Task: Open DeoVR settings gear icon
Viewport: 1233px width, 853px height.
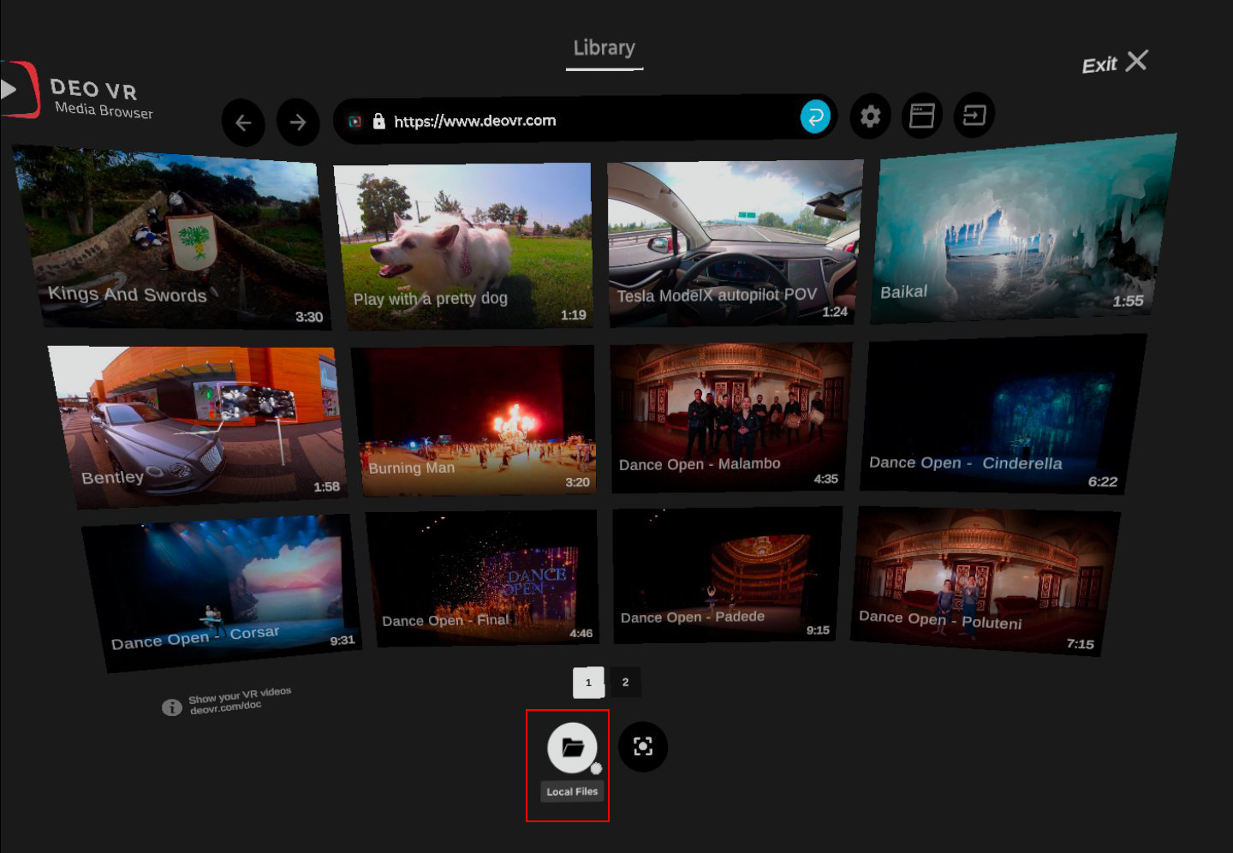Action: [x=870, y=116]
